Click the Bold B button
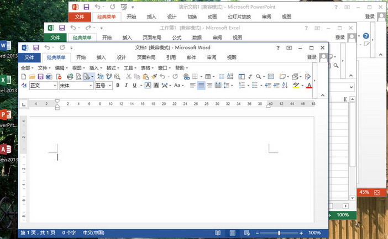Image resolution: width=388 pixels, height=239 pixels. click(118, 86)
